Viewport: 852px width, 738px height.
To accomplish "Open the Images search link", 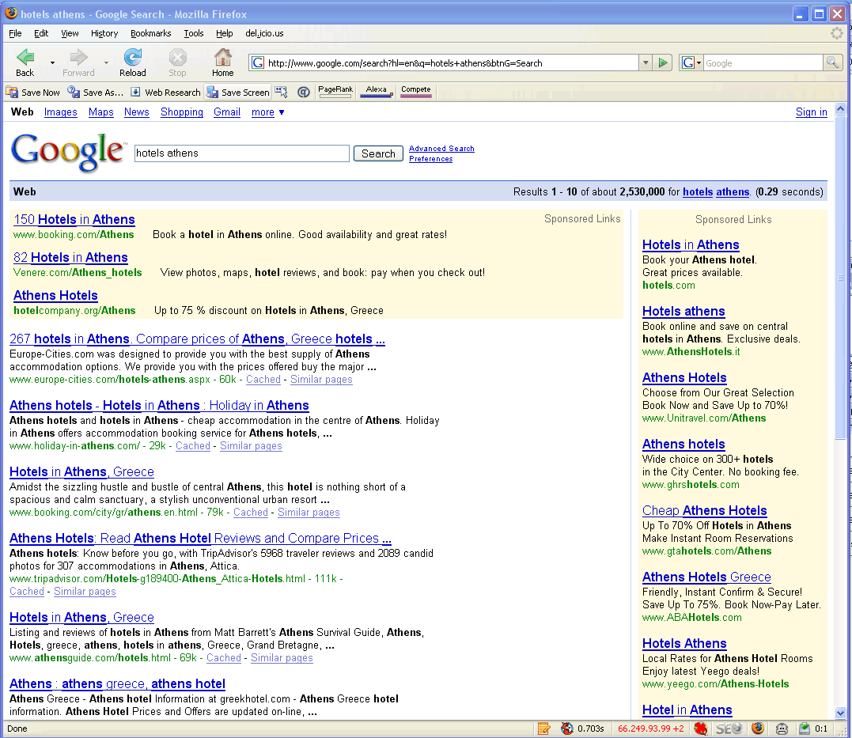I will pyautogui.click(x=60, y=112).
